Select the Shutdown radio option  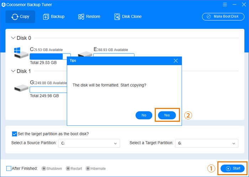point(44,168)
